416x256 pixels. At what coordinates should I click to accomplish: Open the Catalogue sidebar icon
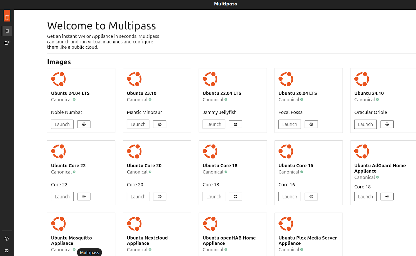pyautogui.click(x=7, y=31)
